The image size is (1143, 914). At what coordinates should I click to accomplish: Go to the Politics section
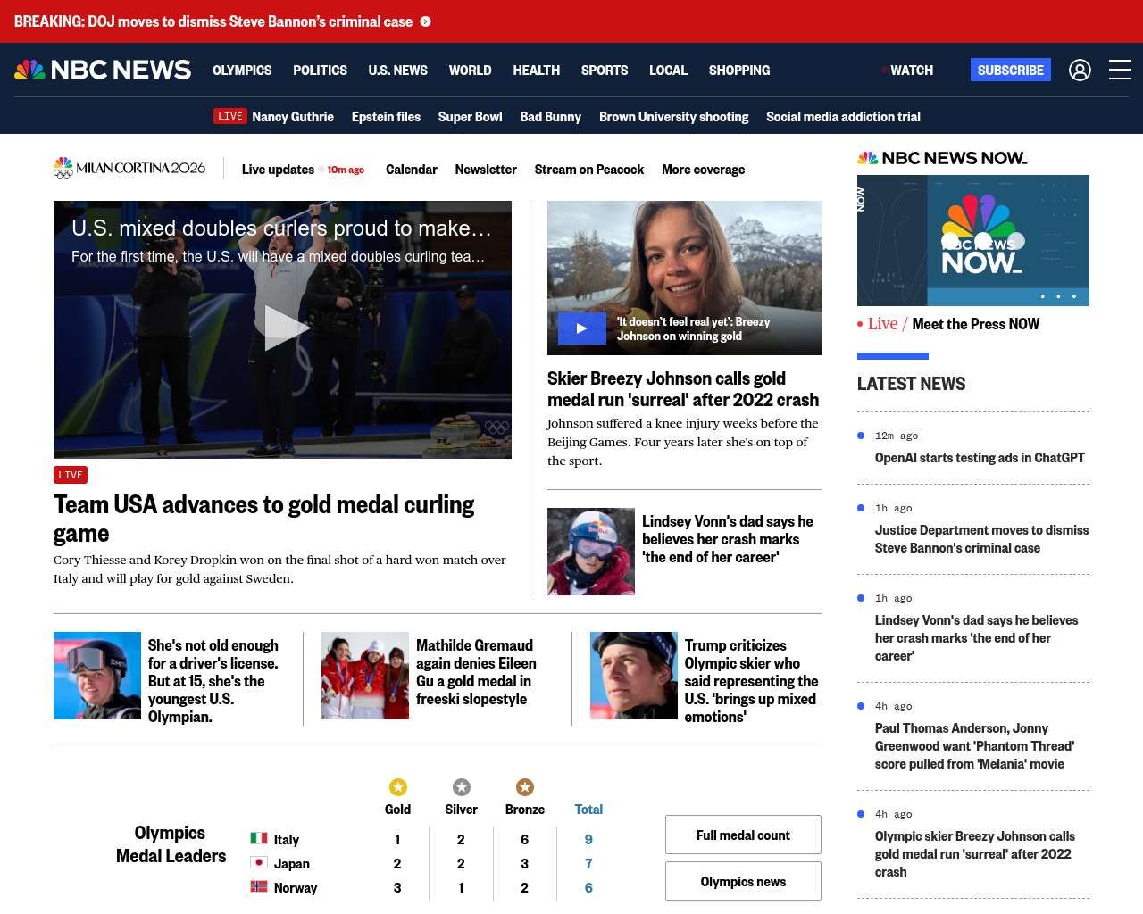click(x=320, y=70)
